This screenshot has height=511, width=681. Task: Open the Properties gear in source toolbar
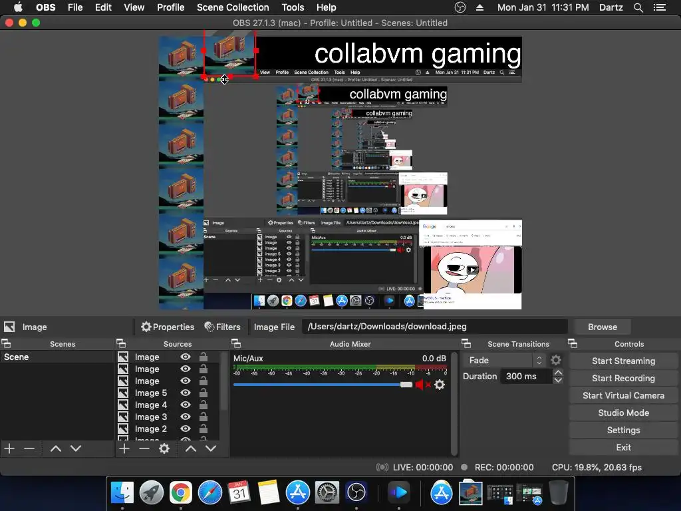point(167,327)
